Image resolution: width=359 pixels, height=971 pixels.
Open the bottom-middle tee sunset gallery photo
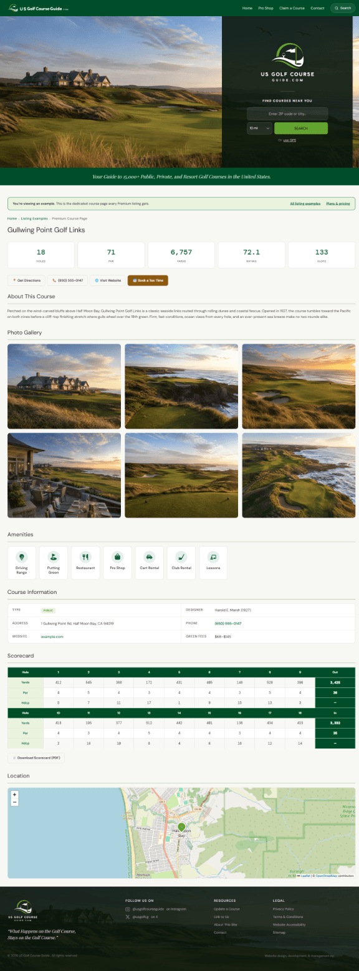pyautogui.click(x=181, y=476)
